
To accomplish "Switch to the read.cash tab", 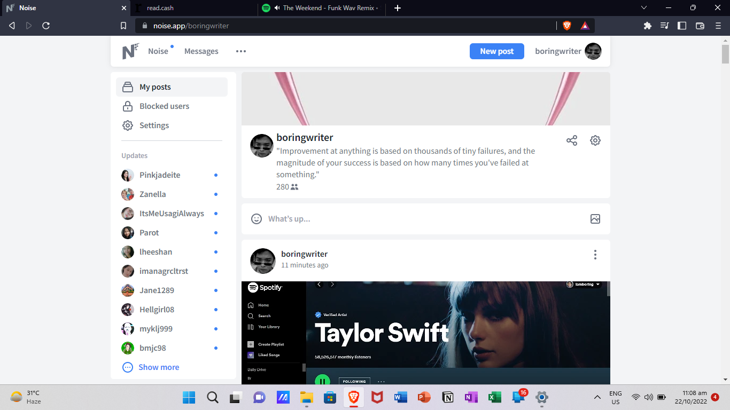I will pos(192,8).
